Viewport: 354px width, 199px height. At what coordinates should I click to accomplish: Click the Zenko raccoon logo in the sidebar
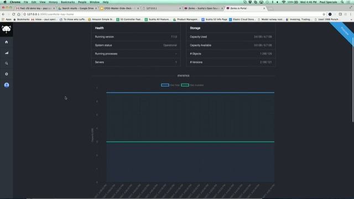6,29
